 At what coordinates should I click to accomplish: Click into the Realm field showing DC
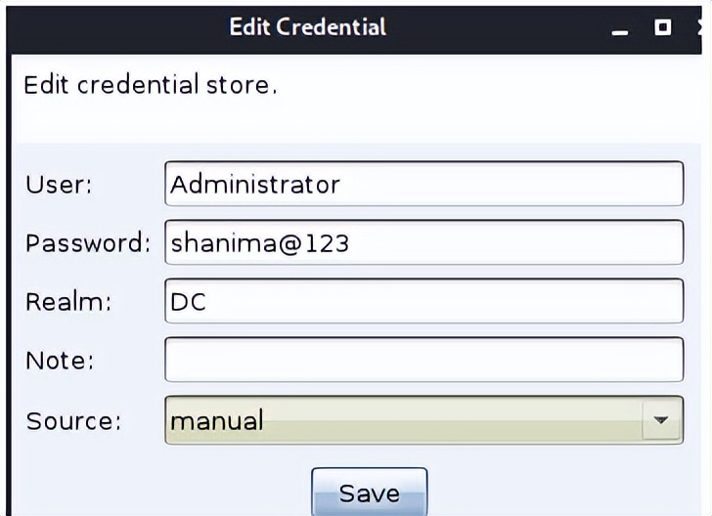pyautogui.click(x=423, y=301)
